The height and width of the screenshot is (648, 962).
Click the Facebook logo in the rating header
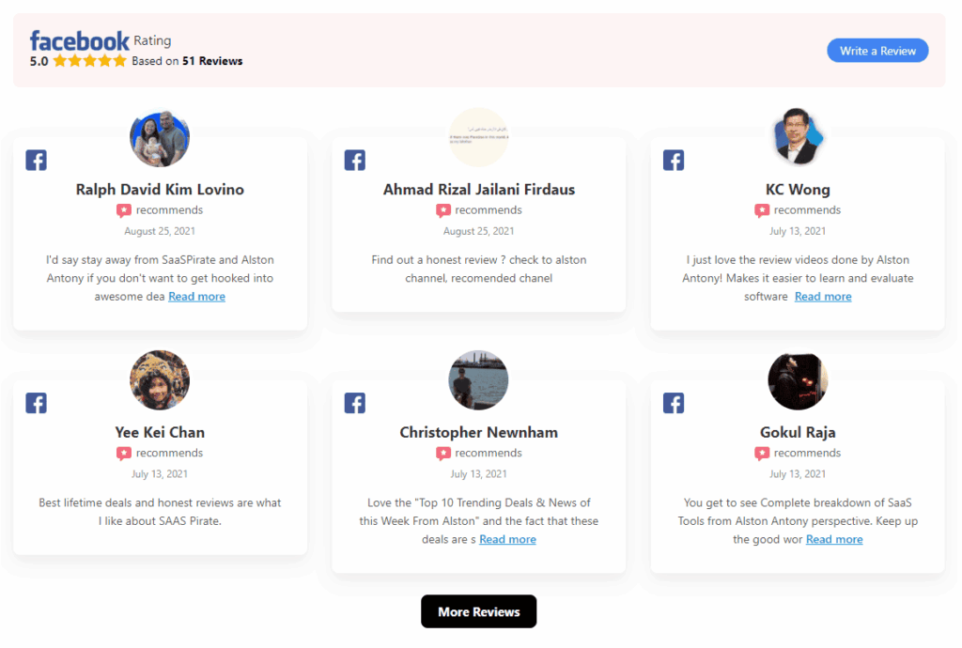point(80,41)
